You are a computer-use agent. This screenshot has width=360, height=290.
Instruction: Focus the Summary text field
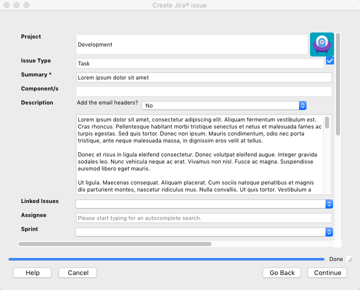pyautogui.click(x=203, y=77)
